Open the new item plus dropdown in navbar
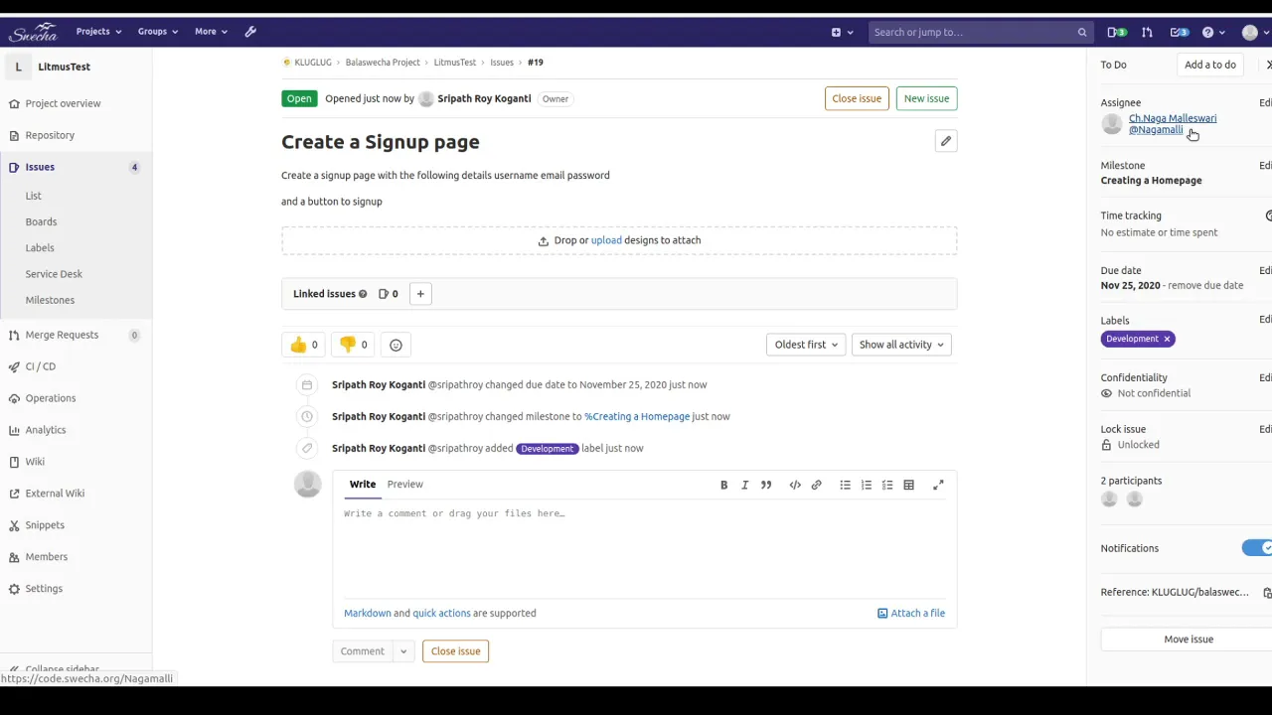Image resolution: width=1272 pixels, height=715 pixels. point(841,32)
